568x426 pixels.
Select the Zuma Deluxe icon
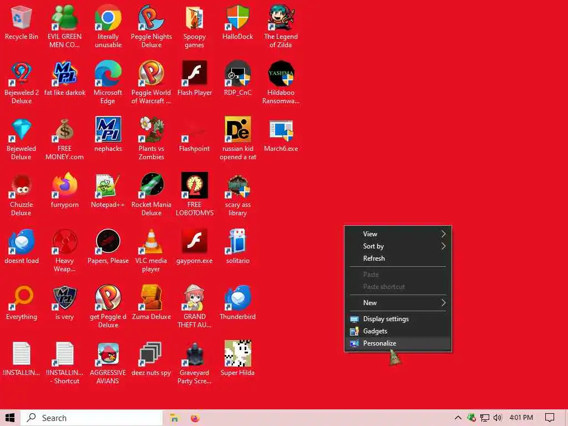pos(151,297)
